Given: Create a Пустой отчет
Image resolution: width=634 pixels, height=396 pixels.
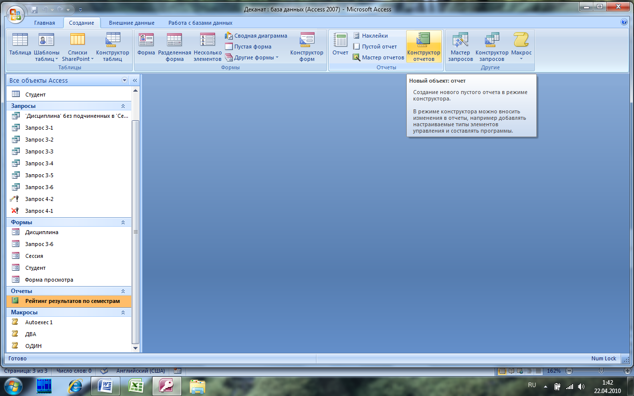Looking at the screenshot, I should point(375,47).
